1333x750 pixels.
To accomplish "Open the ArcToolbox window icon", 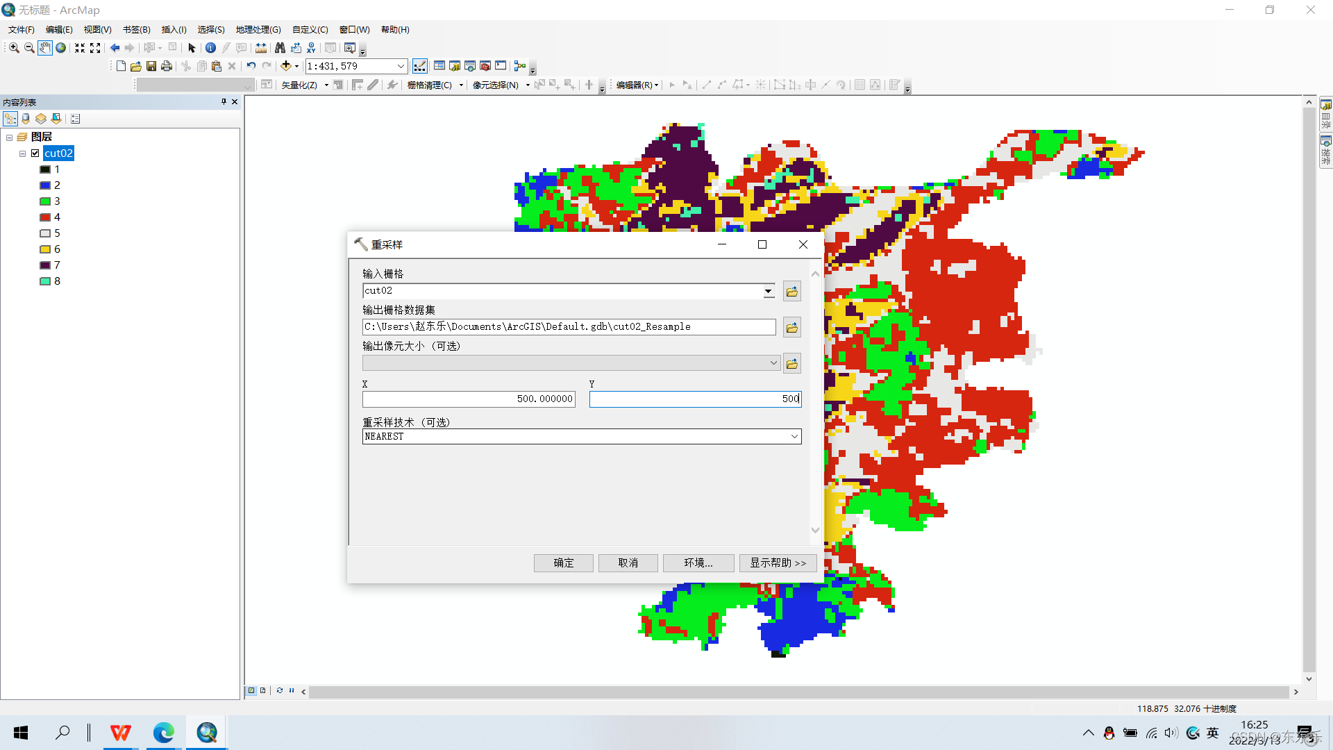I will [x=485, y=66].
